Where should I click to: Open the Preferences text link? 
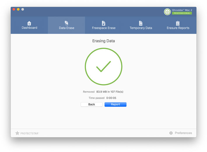(183, 133)
